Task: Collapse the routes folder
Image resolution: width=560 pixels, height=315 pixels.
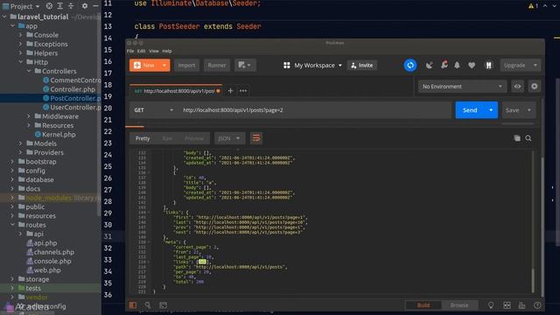Action: click(12, 225)
